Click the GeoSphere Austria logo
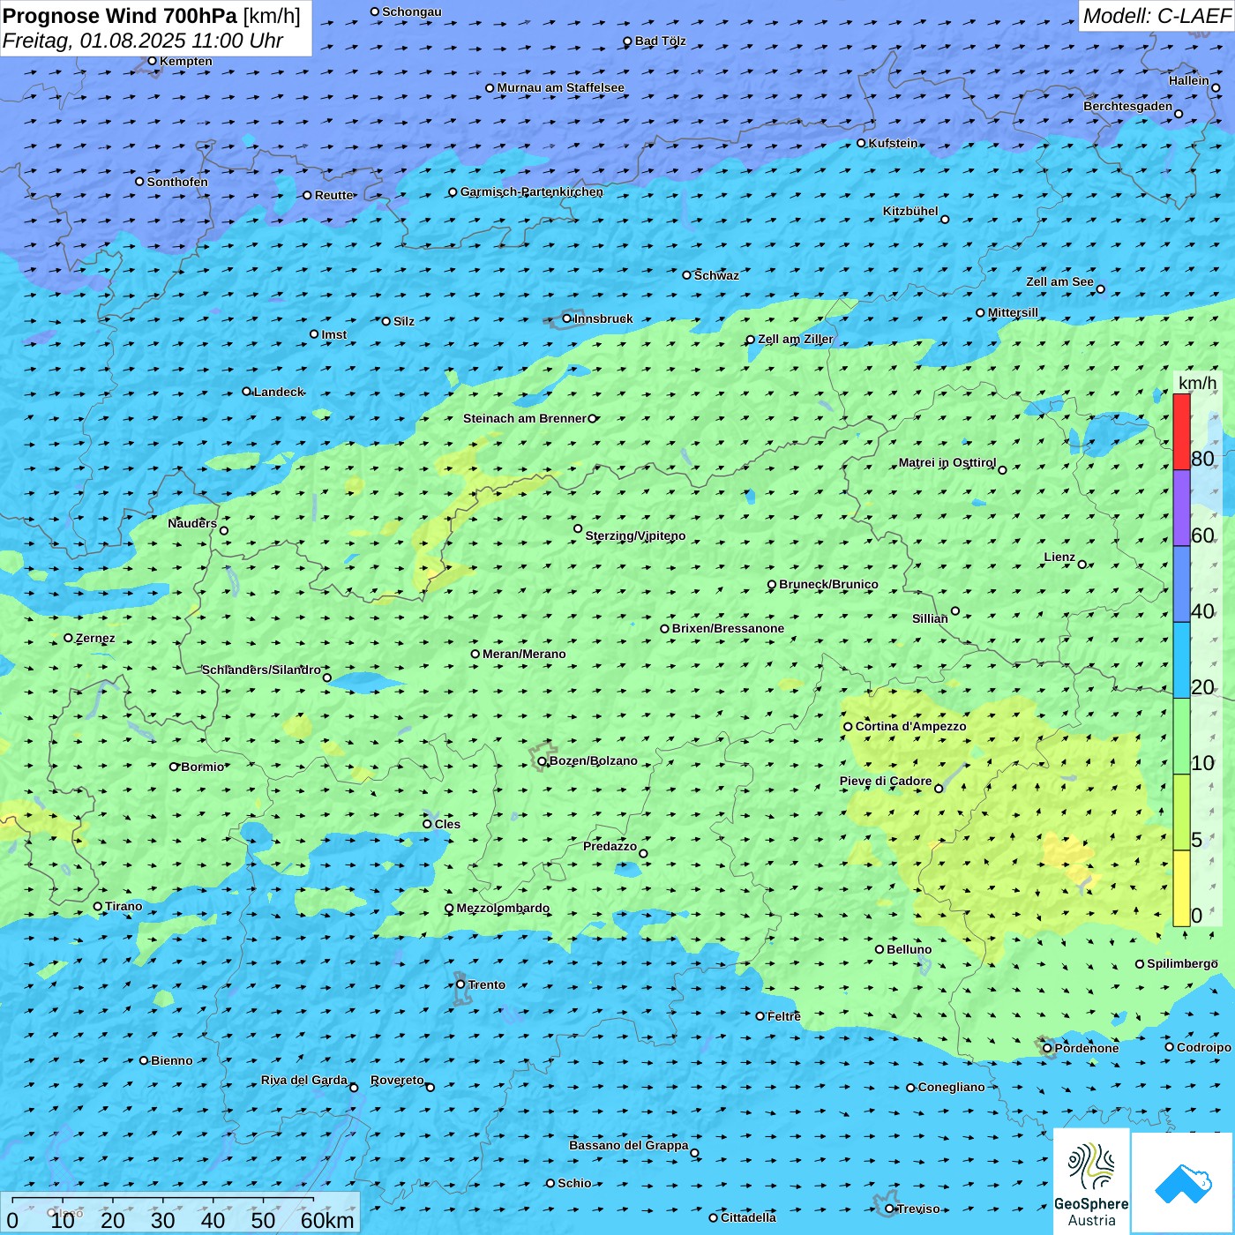 1091,1181
